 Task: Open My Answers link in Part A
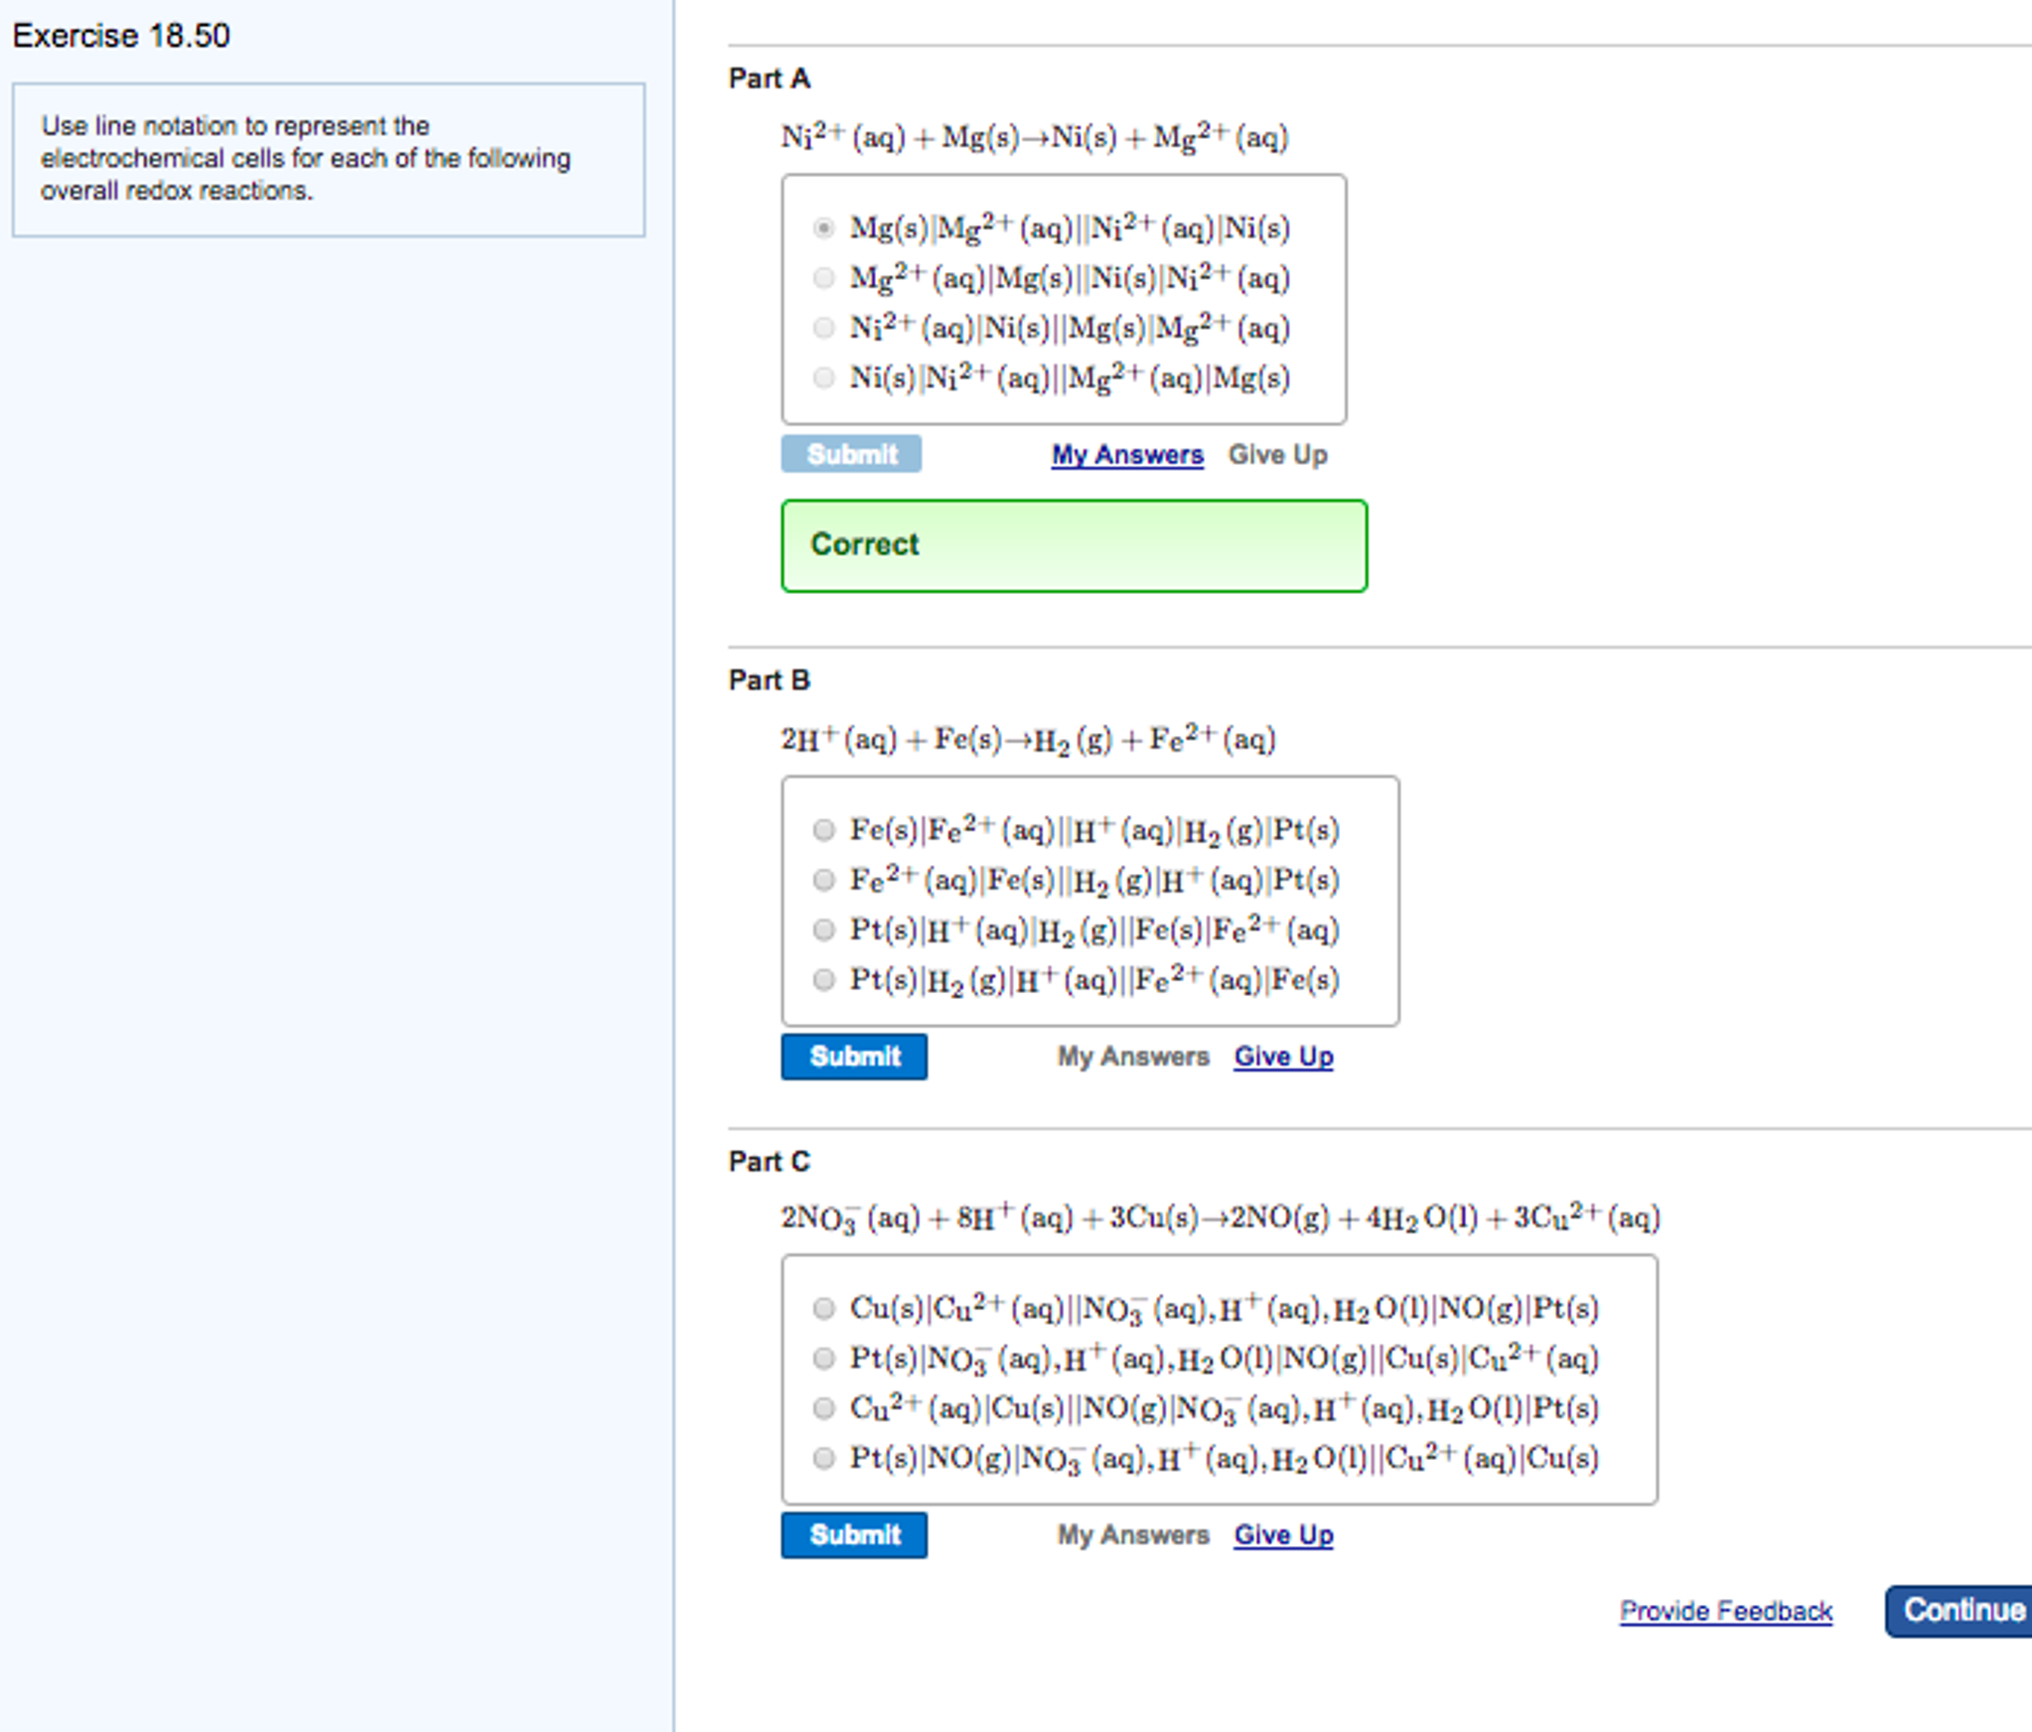click(1127, 455)
